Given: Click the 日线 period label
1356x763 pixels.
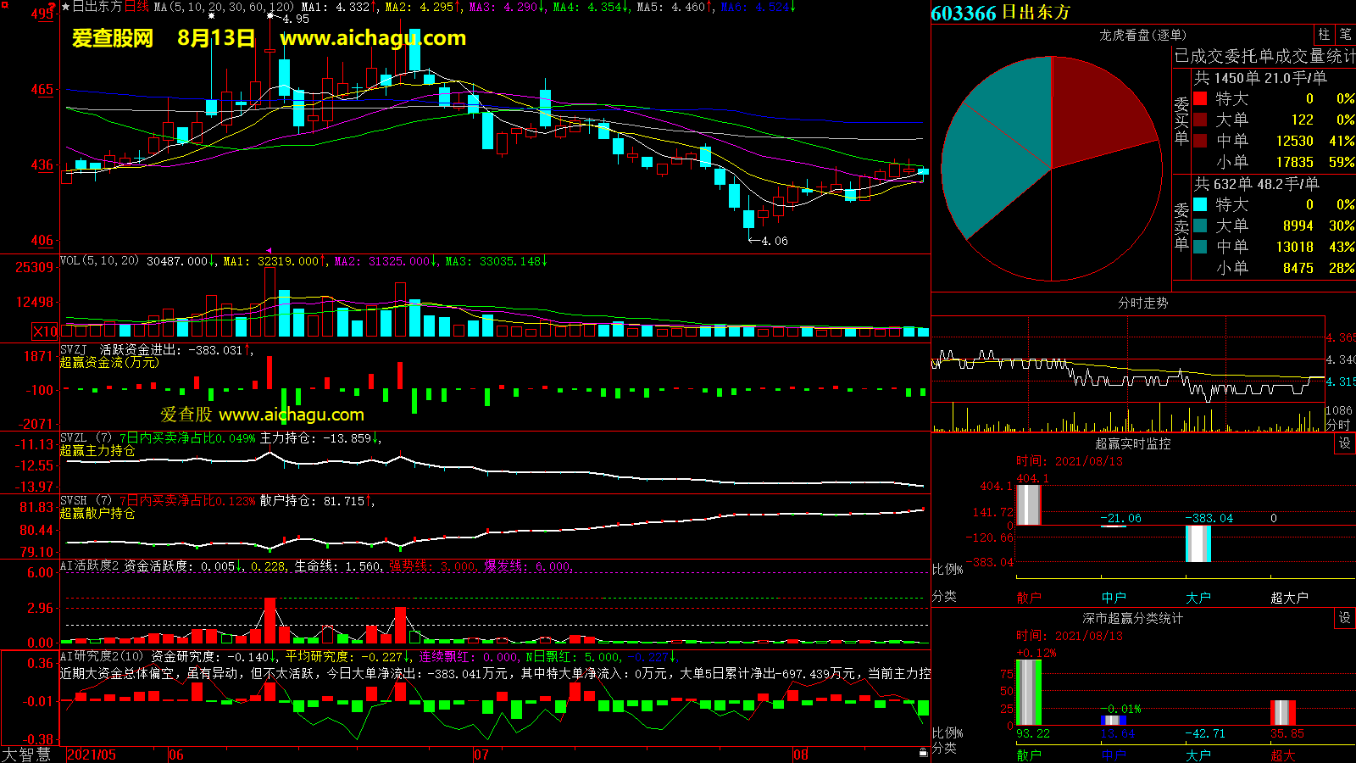Looking at the screenshot, I should point(136,7).
